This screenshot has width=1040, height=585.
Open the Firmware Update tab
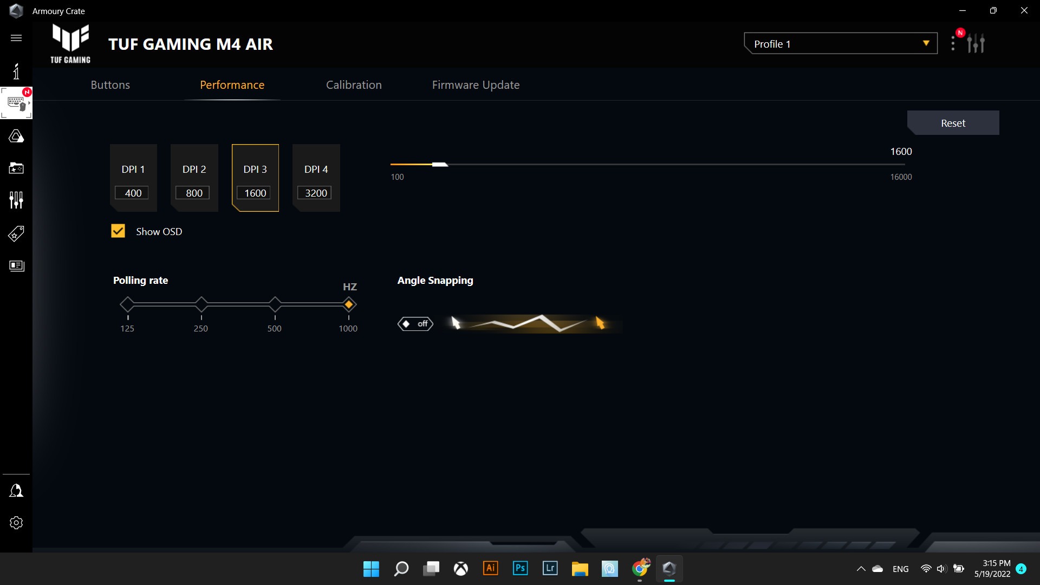476,85
